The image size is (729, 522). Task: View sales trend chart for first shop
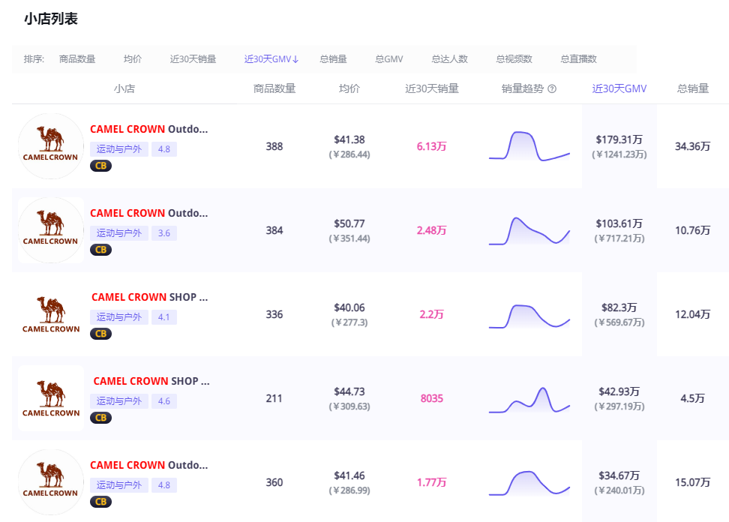pyautogui.click(x=529, y=146)
